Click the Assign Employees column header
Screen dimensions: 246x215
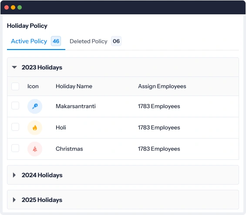coord(162,86)
